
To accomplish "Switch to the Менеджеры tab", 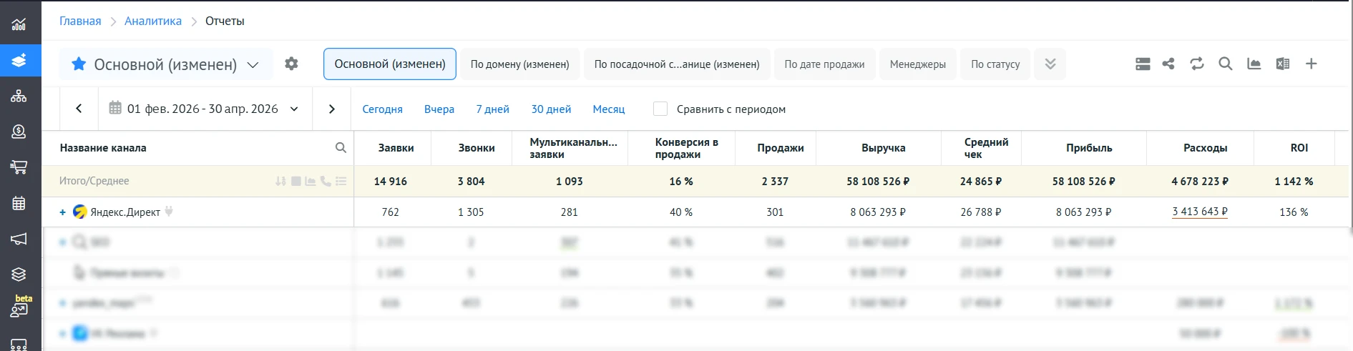I will (x=918, y=64).
